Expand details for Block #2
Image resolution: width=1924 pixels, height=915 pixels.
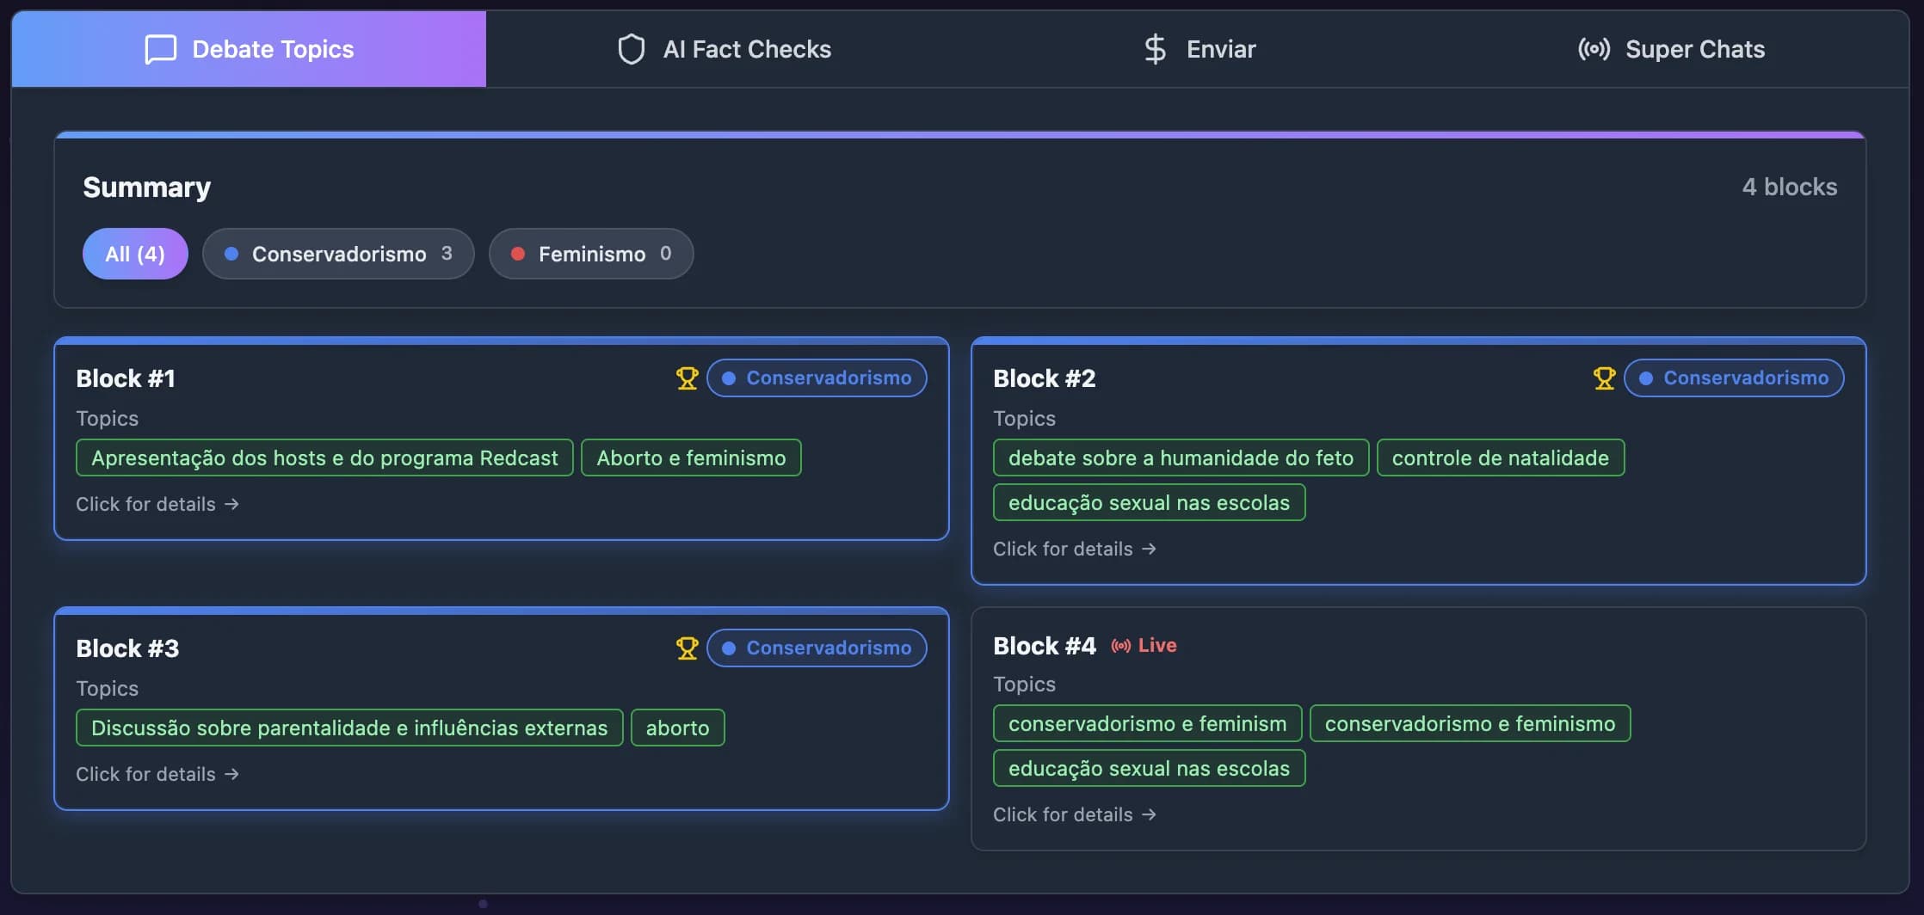click(1074, 549)
